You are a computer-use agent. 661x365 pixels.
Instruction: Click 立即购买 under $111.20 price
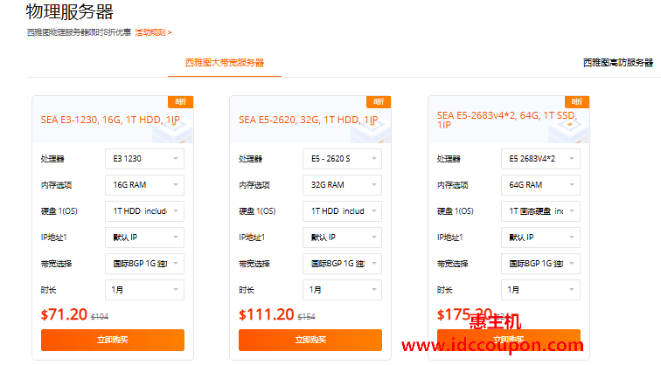pos(310,340)
